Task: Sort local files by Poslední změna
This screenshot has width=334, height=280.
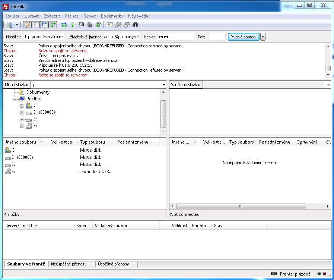Action: coord(137,142)
